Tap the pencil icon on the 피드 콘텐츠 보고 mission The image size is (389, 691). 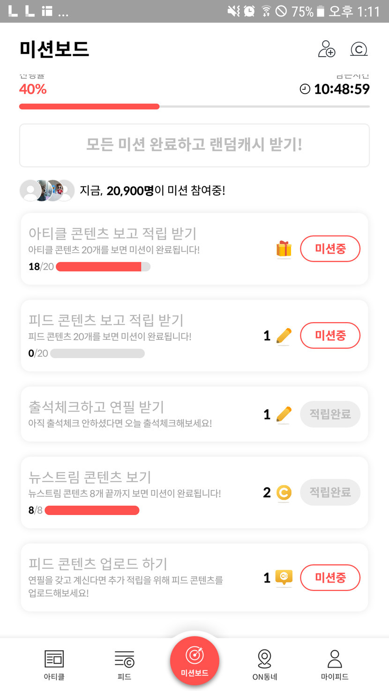pyautogui.click(x=284, y=336)
